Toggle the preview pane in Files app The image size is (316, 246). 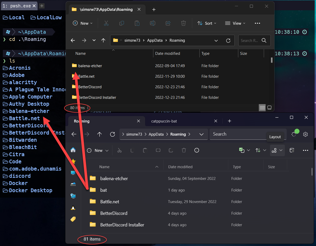(x=292, y=150)
